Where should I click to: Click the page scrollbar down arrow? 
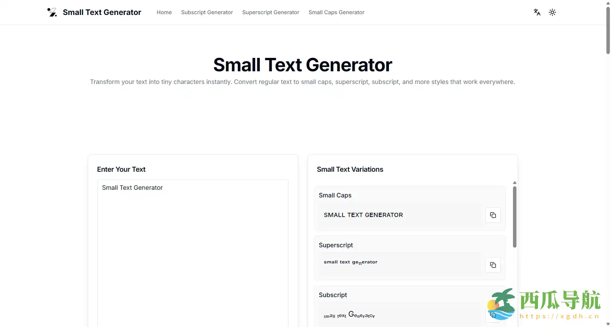pos(608,324)
